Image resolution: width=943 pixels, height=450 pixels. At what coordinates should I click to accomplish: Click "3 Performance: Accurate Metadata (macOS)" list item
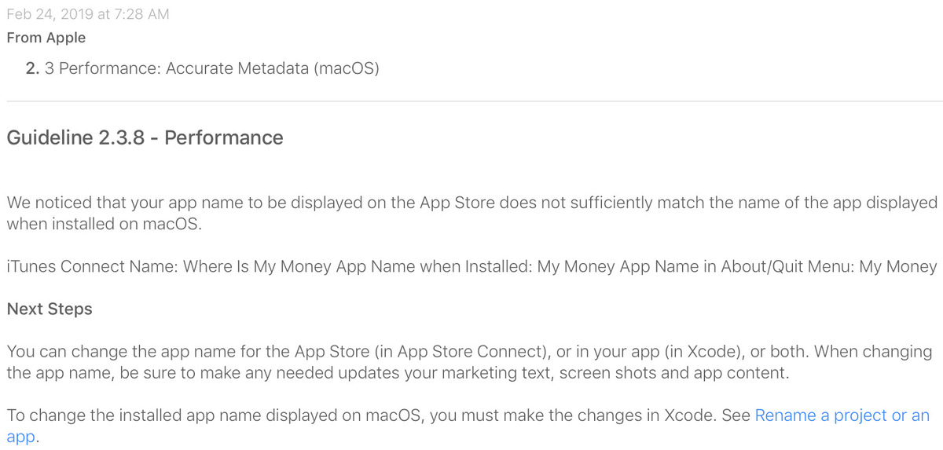point(212,69)
